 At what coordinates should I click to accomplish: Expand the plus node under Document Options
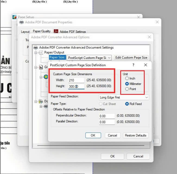[41, 106]
